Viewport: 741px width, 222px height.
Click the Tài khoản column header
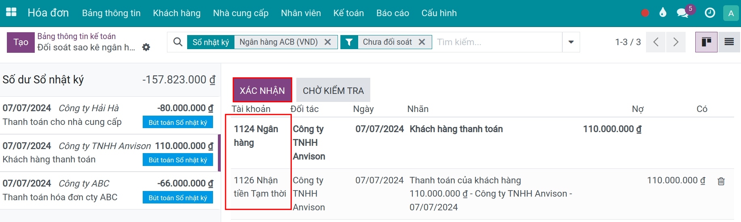[251, 109]
